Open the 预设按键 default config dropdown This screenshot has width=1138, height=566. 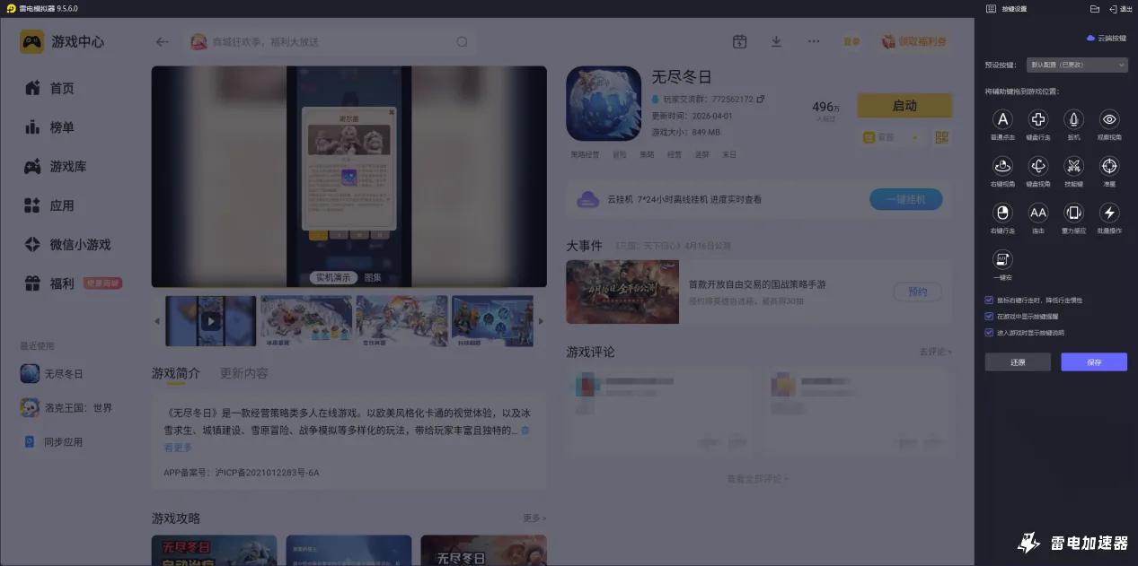[1075, 65]
